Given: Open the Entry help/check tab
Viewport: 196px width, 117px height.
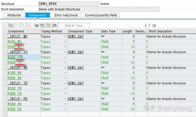Looking at the screenshot, I should (x=66, y=15).
